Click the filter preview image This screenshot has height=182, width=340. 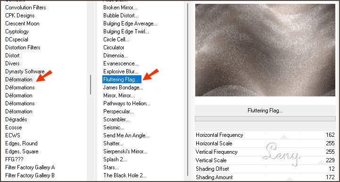click(265, 50)
